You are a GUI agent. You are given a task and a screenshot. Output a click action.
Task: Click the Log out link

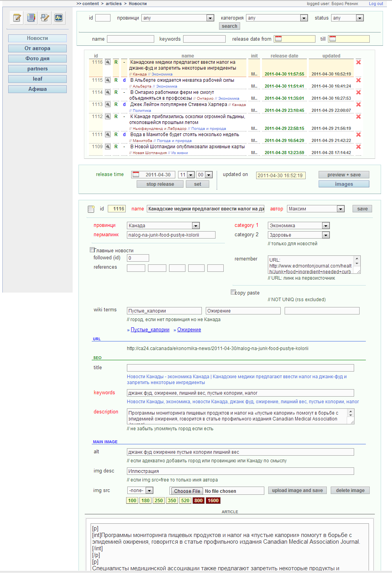tap(376, 4)
